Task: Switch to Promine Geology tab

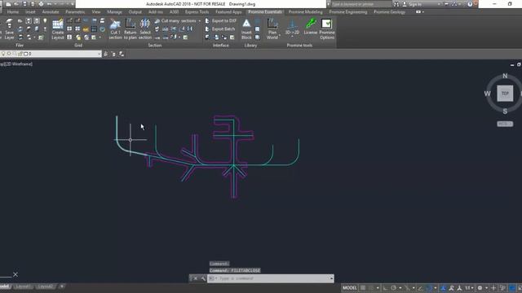Action: pyautogui.click(x=389, y=12)
